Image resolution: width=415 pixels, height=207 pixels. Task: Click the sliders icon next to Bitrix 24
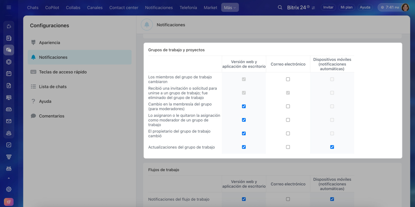coord(313,8)
